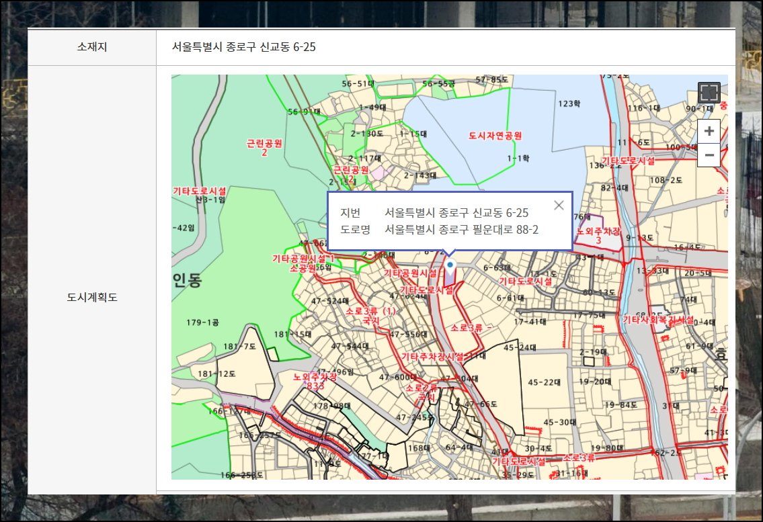Click parcel label 30-4도

pyautogui.click(x=538, y=448)
